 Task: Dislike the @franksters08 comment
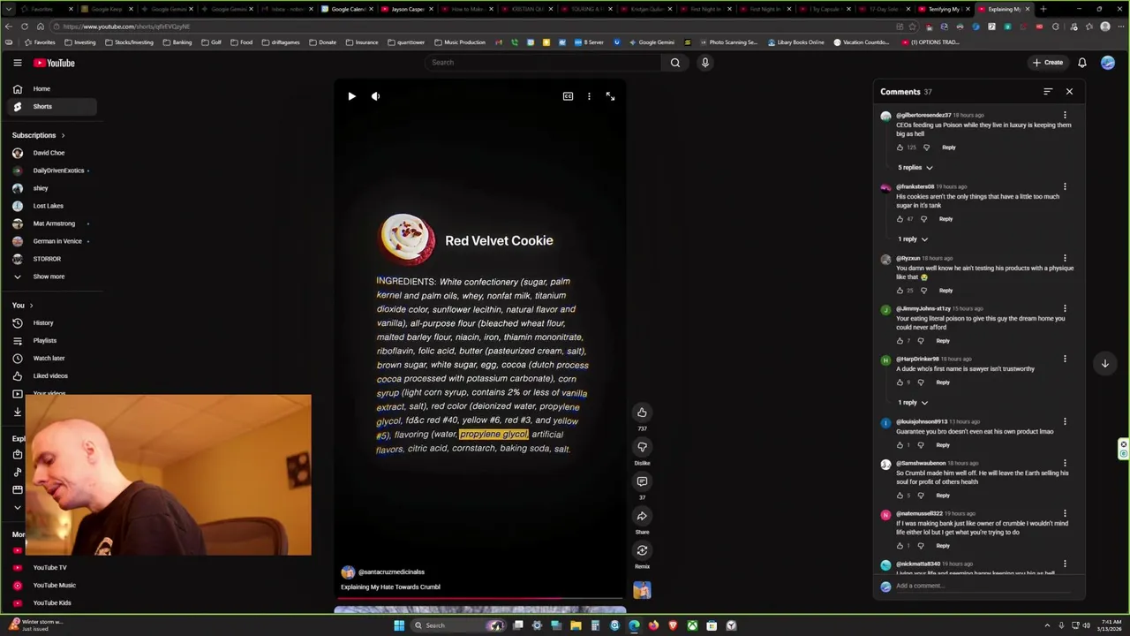(x=923, y=219)
